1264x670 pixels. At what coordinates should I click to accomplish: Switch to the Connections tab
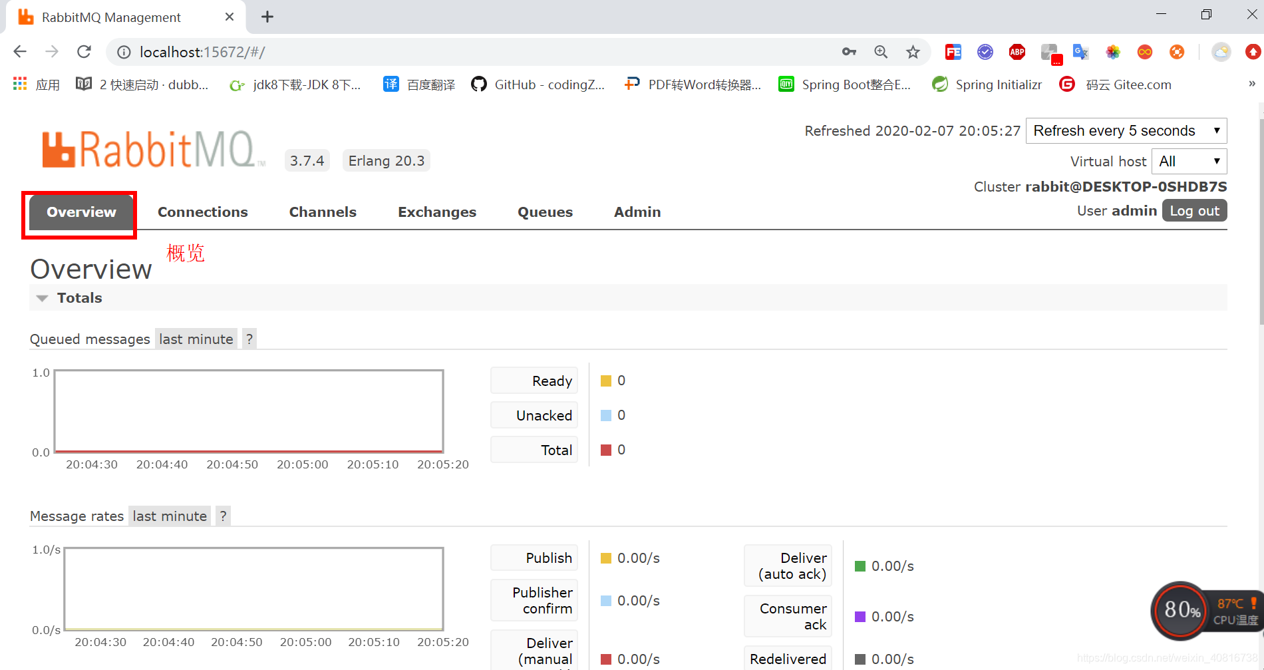tap(203, 212)
